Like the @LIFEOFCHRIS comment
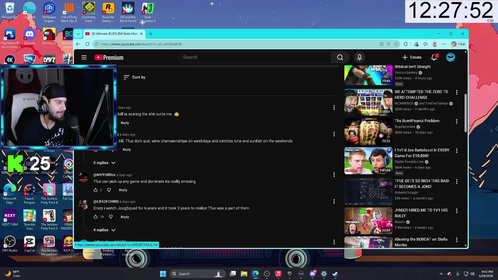Image resolution: width=498 pixels, height=280 pixels. pyautogui.click(x=96, y=217)
